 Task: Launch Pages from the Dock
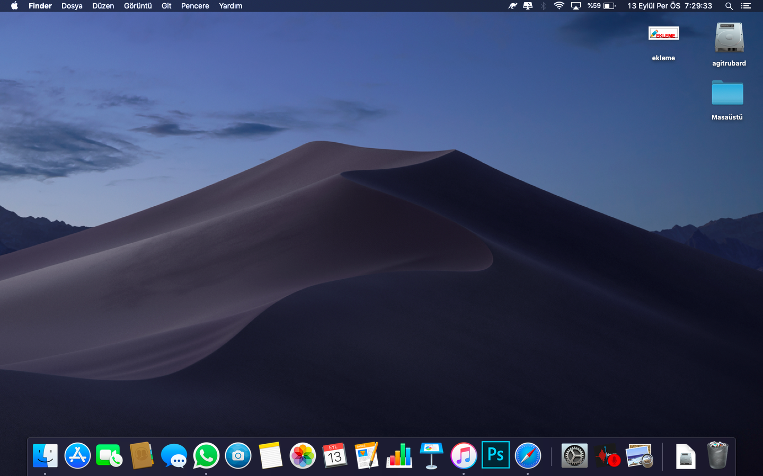tap(367, 455)
